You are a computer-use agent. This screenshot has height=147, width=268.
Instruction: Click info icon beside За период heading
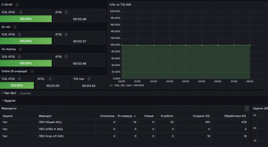(20, 49)
